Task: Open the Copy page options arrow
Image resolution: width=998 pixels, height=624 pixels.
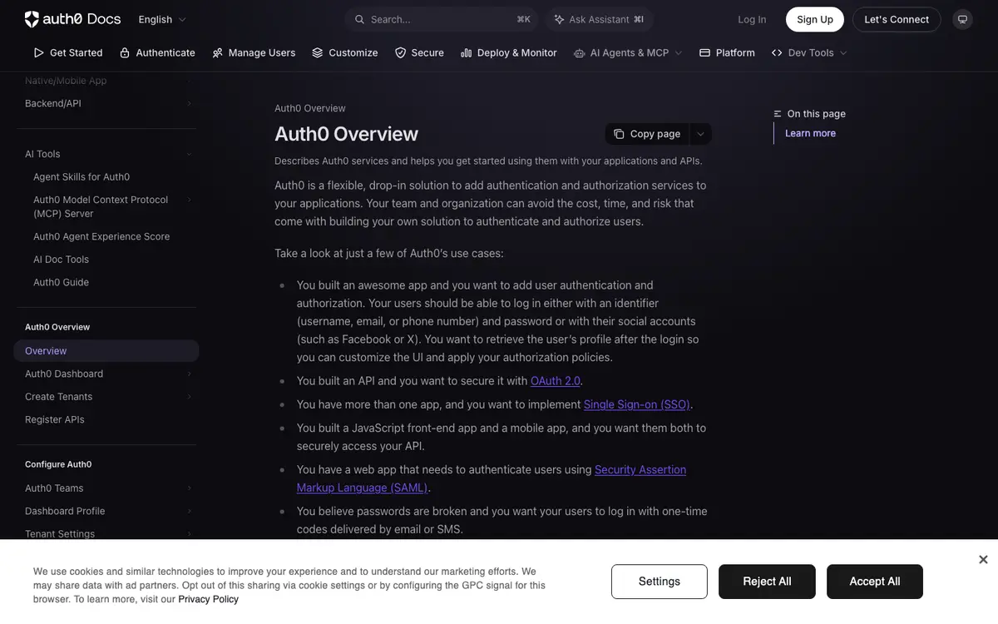Action: pos(700,134)
